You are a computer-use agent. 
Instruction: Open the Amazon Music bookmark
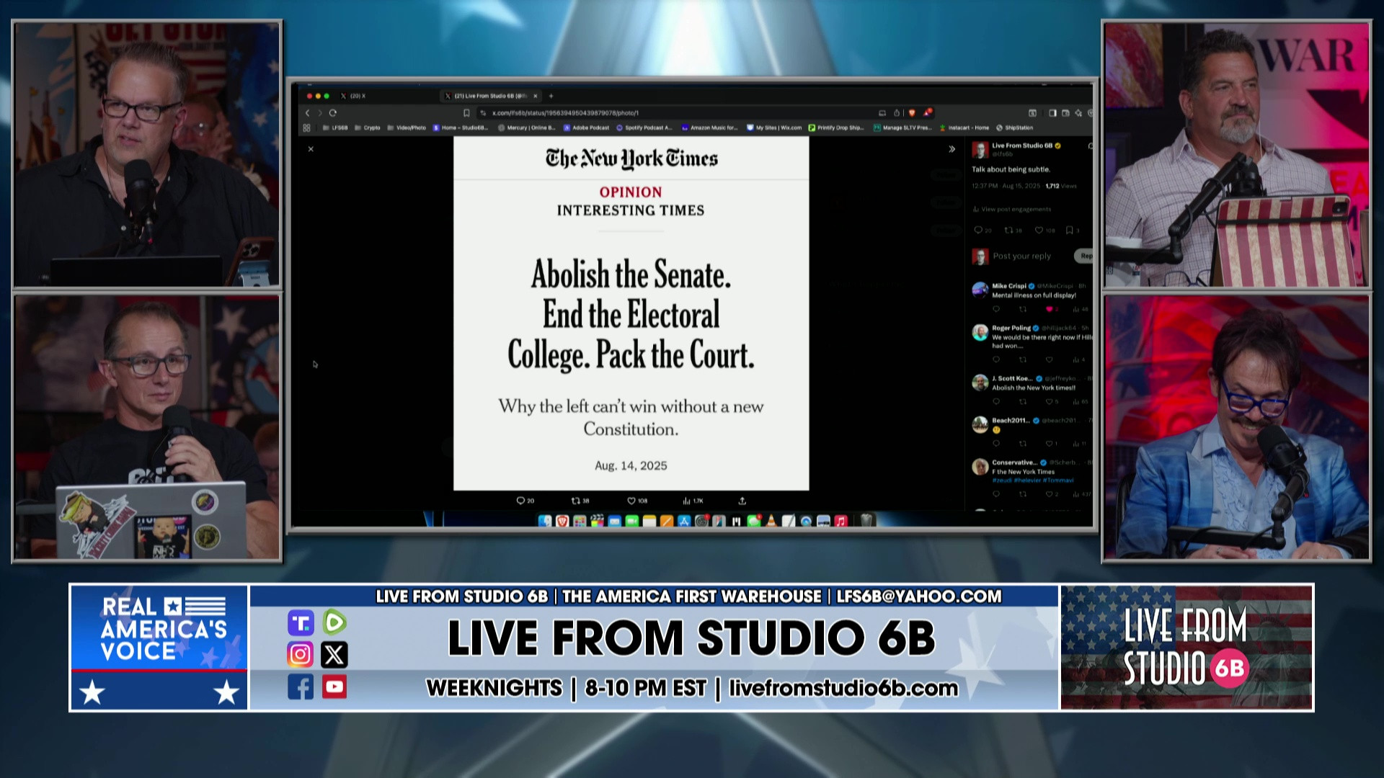pos(709,128)
